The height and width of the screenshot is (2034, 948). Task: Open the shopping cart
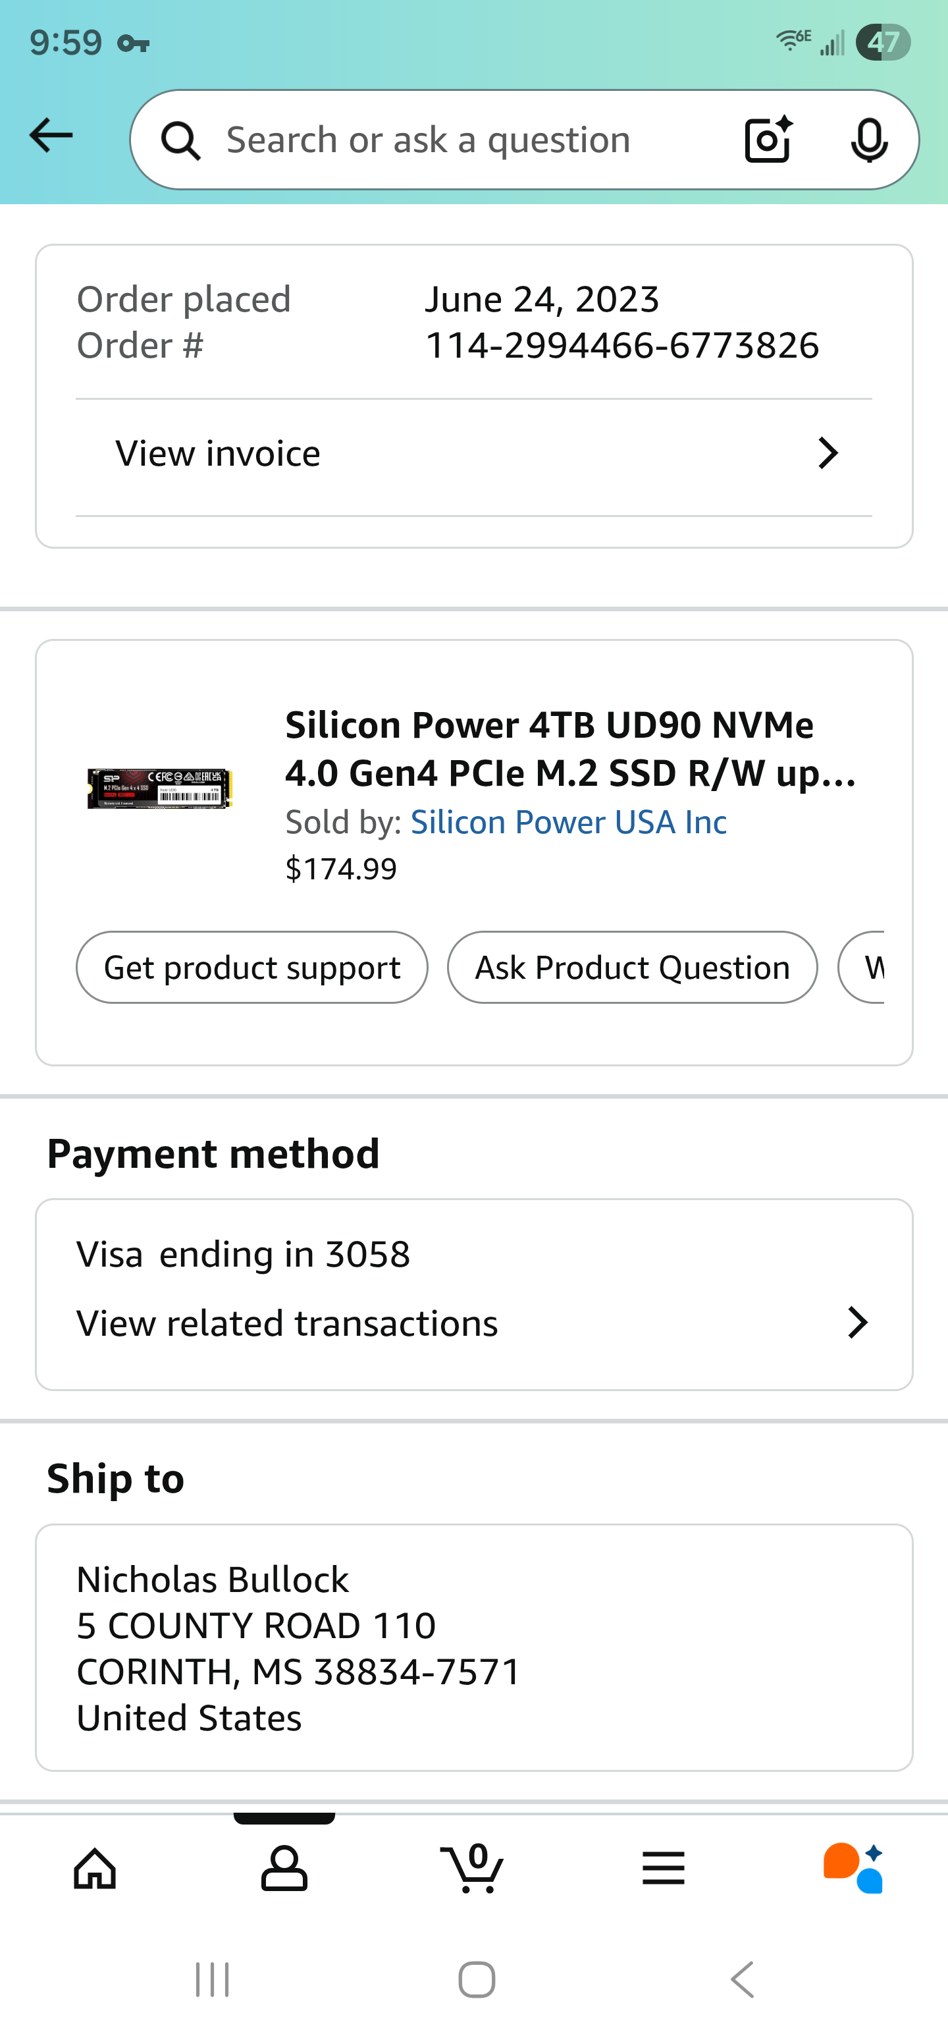473,1868
